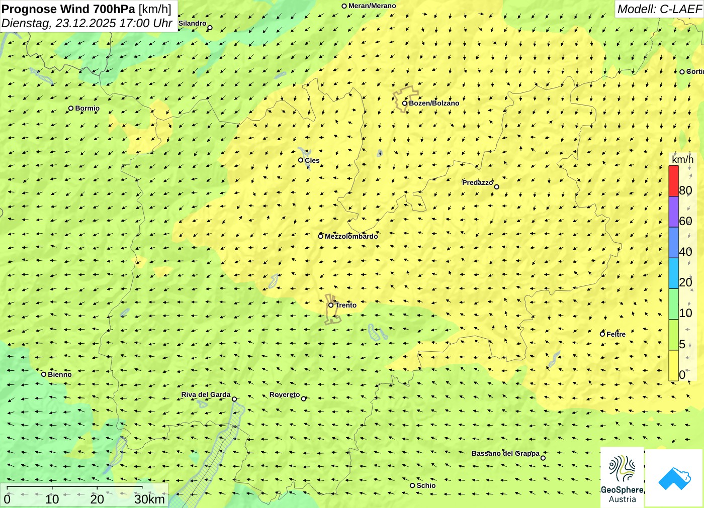Click the Mezzolombardo location marker
The height and width of the screenshot is (508, 704).
coord(321,236)
